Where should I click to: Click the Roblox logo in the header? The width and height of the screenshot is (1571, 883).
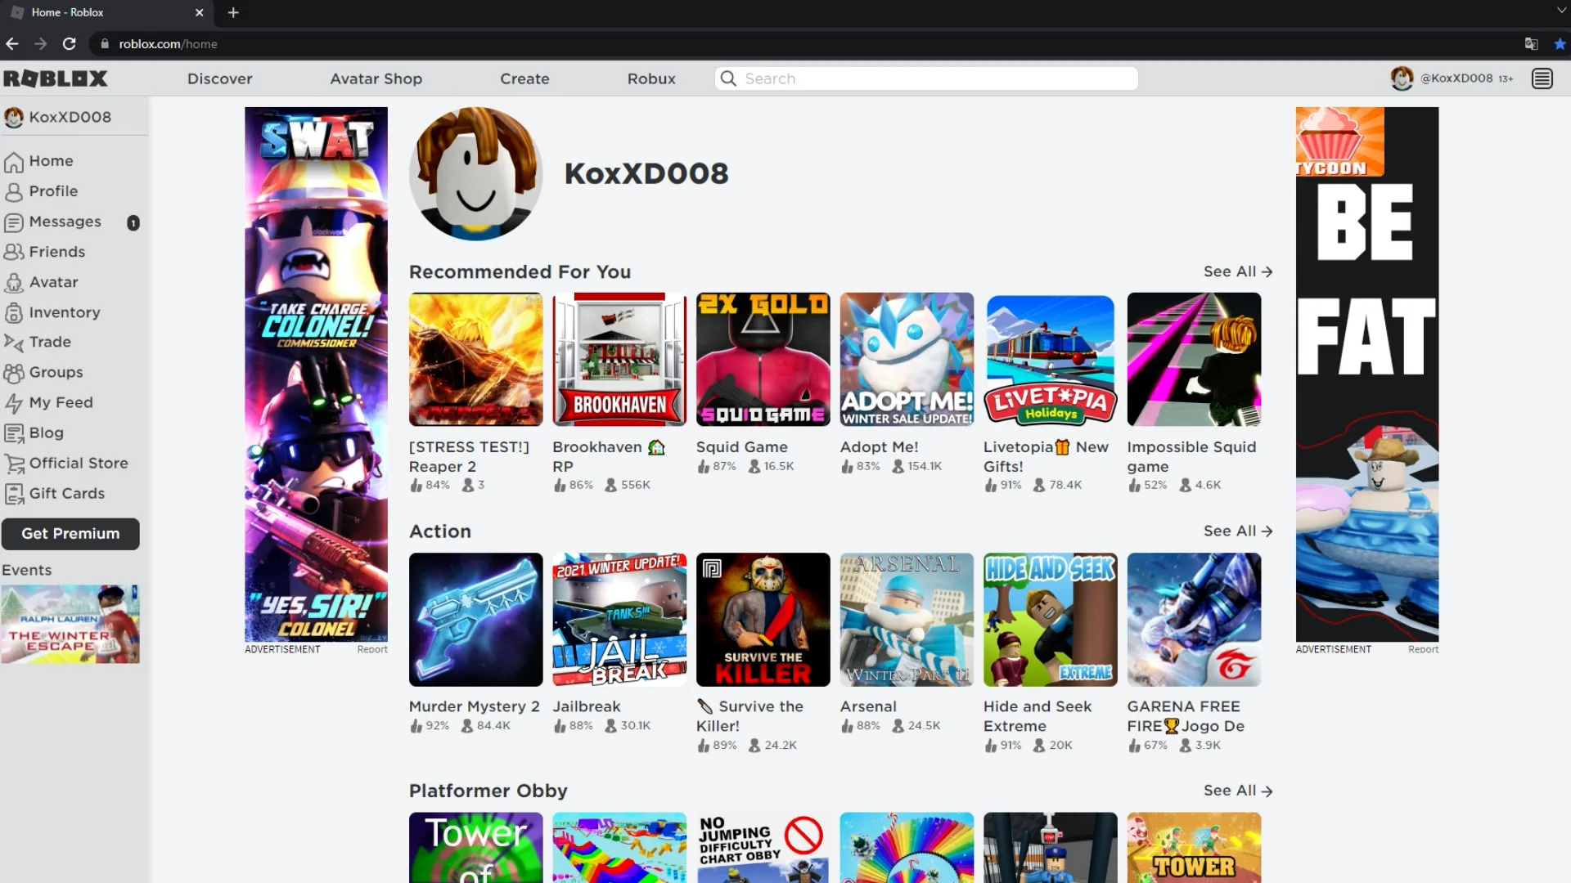(x=56, y=78)
